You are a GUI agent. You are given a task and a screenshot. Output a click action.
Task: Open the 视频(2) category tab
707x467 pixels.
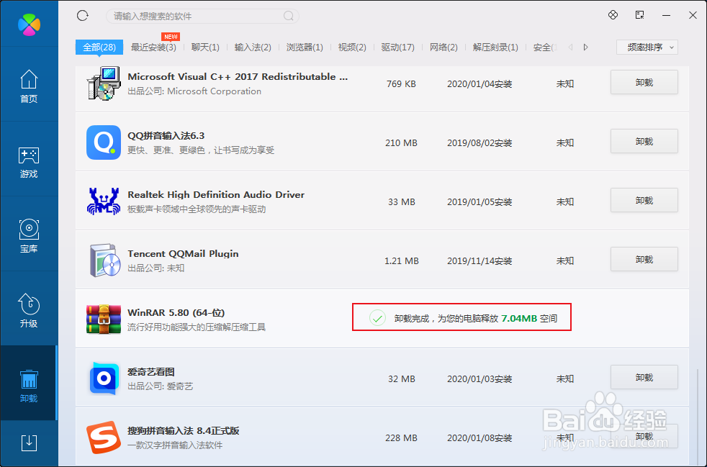coord(351,47)
